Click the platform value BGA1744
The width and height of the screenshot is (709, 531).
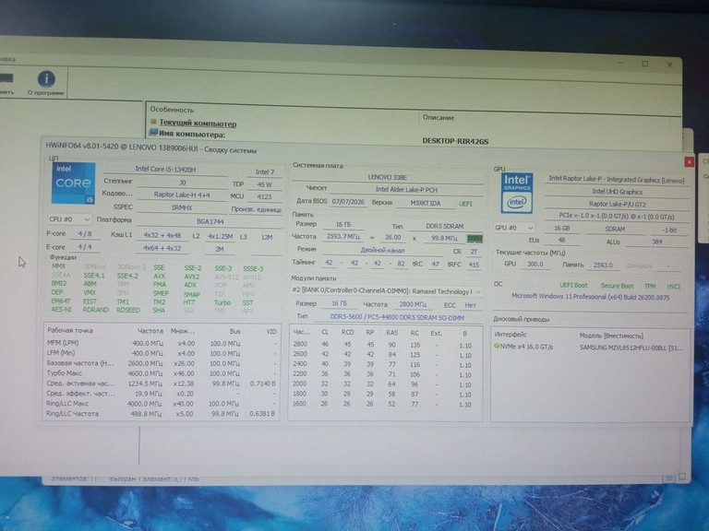click(x=210, y=221)
